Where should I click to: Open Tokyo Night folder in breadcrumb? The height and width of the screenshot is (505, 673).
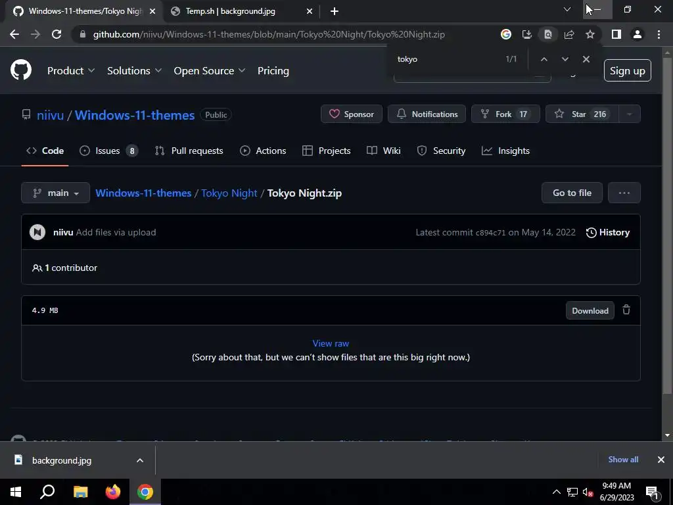pos(229,193)
